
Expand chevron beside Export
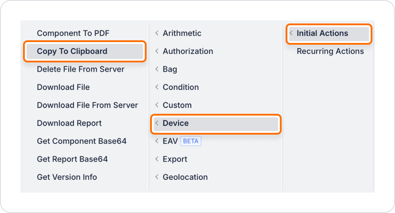157,159
